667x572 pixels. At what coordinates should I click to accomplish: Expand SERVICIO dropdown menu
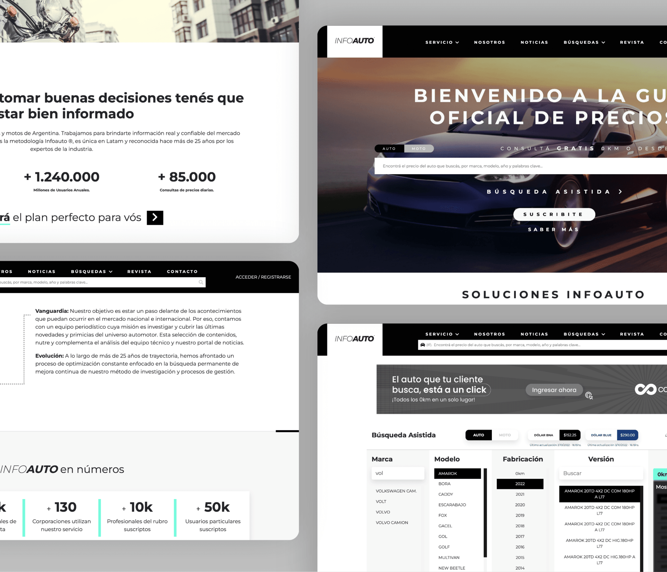pos(442,42)
